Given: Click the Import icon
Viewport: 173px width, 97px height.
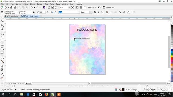Looking at the screenshot, I should (x=49, y=8).
